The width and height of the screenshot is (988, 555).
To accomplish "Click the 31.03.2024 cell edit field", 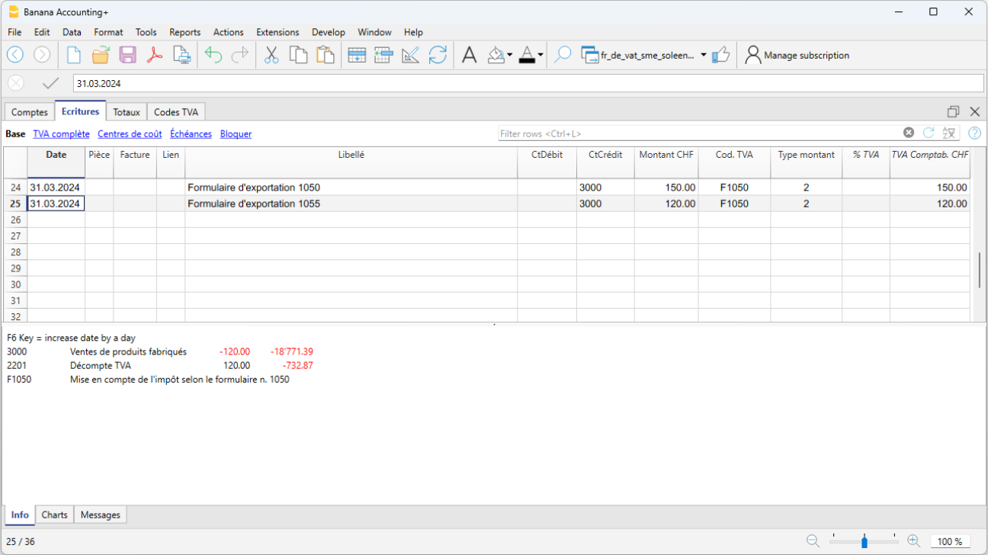I will click(x=528, y=83).
